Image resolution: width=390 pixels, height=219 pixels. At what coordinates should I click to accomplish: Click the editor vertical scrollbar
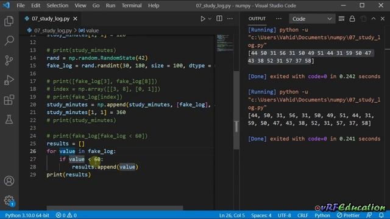[x=236, y=110]
